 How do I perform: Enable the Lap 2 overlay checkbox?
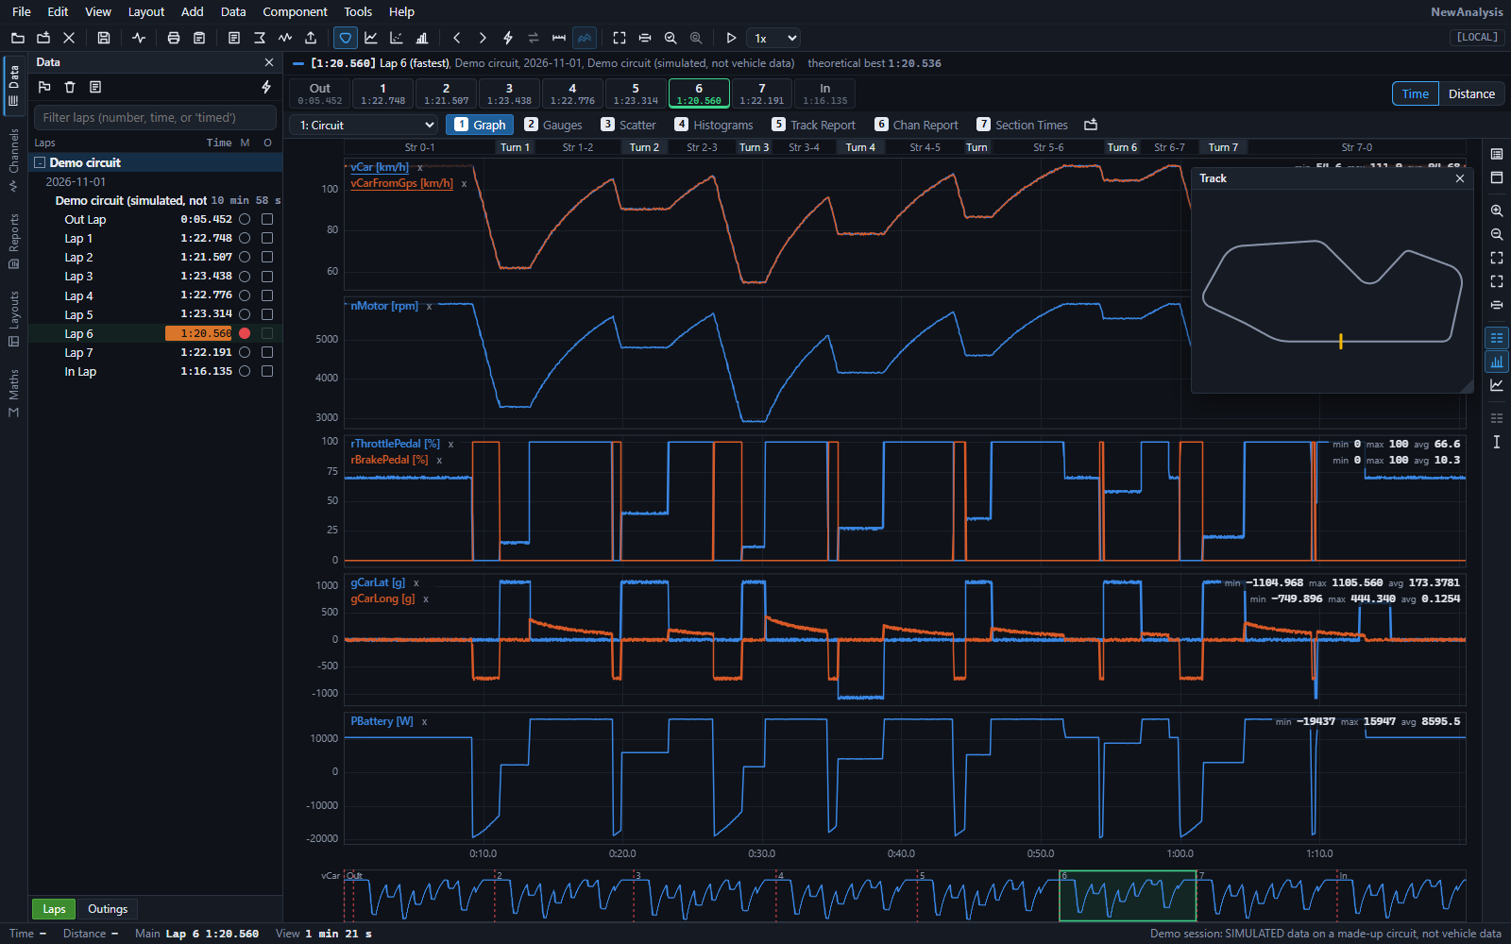[x=267, y=257]
